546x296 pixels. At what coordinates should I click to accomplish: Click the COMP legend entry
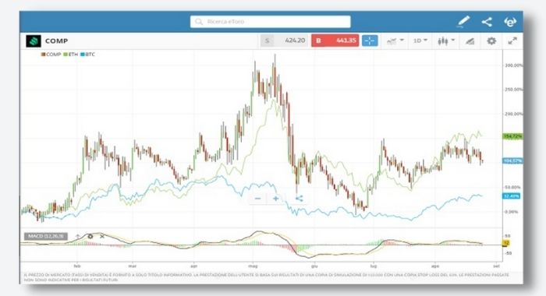pyautogui.click(x=51, y=55)
